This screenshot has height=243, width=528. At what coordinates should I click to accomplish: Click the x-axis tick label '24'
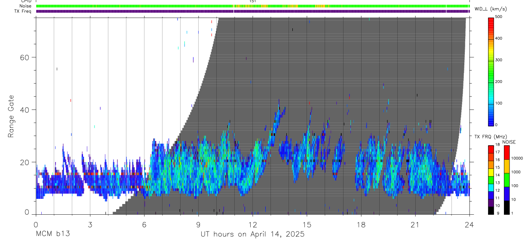(469, 225)
